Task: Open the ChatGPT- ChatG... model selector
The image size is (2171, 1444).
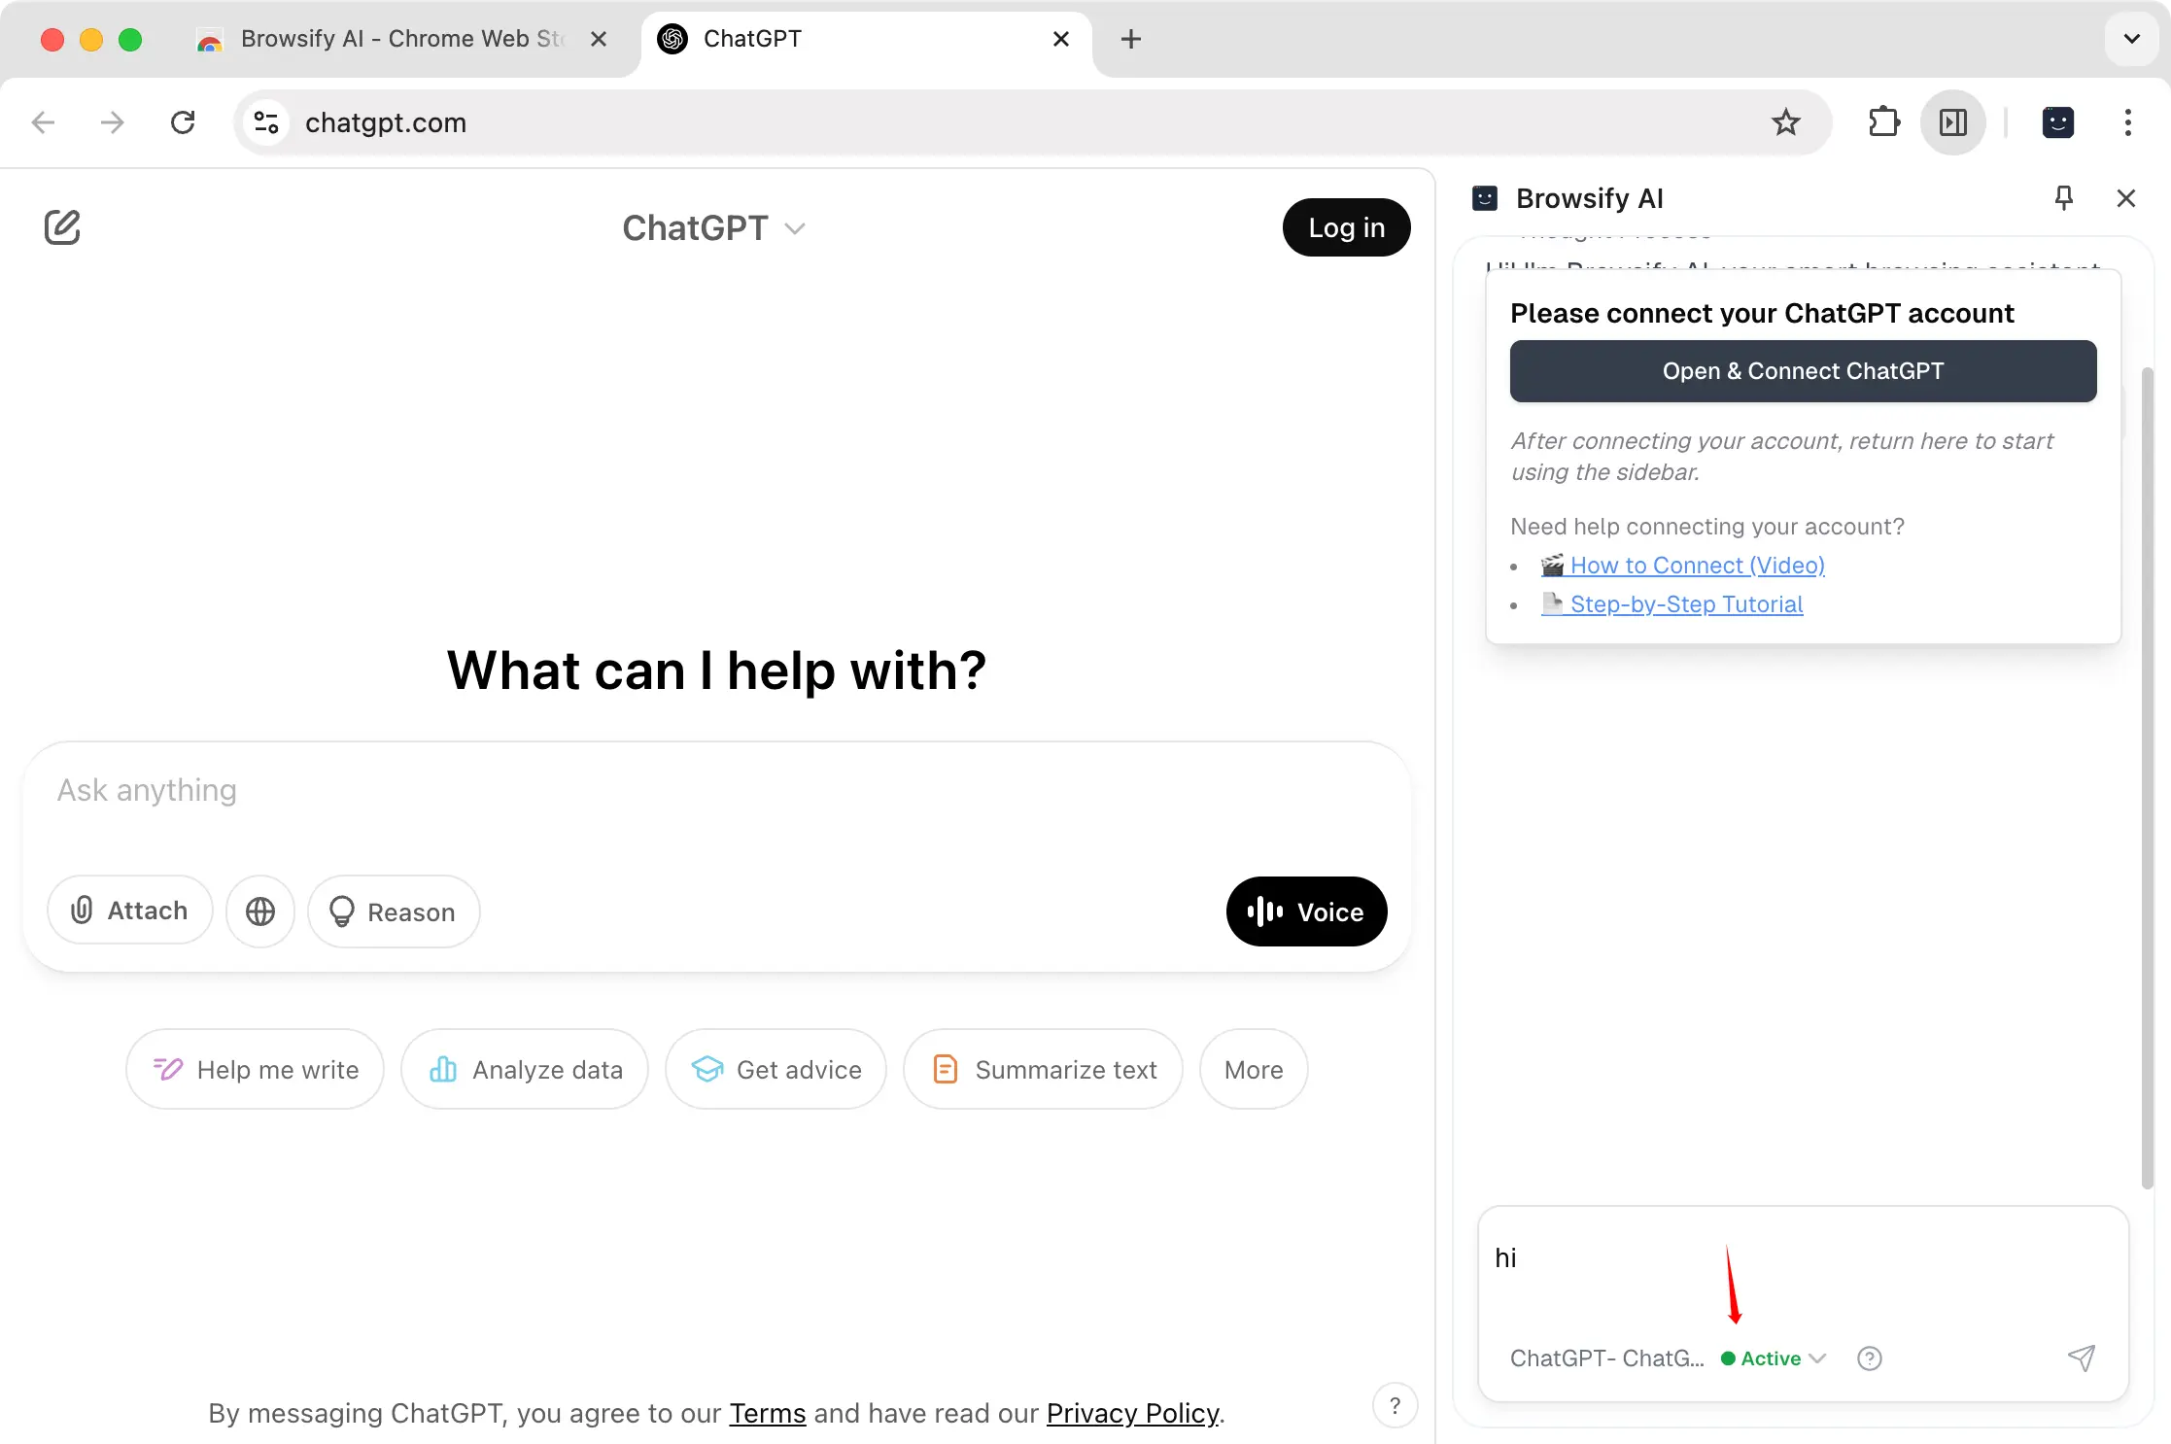Action: coord(1606,1358)
